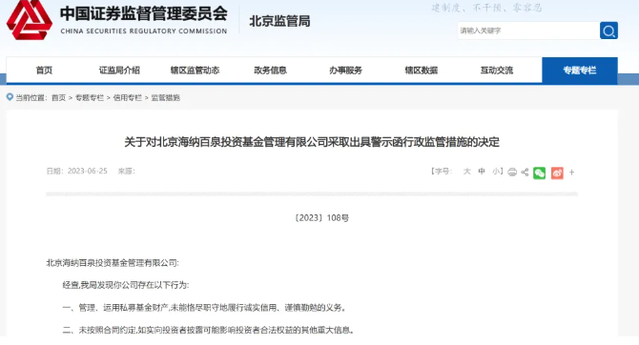Open the 辖区监管动态 navigation tab
The width and height of the screenshot is (639, 345).
[x=195, y=71]
